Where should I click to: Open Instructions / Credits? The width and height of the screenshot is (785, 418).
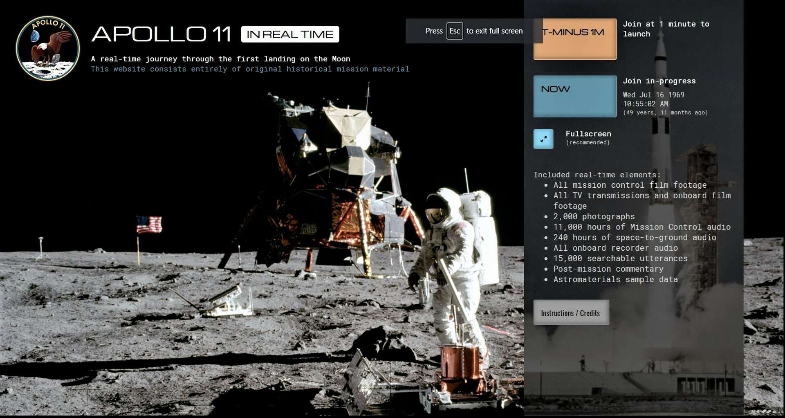pos(571,313)
